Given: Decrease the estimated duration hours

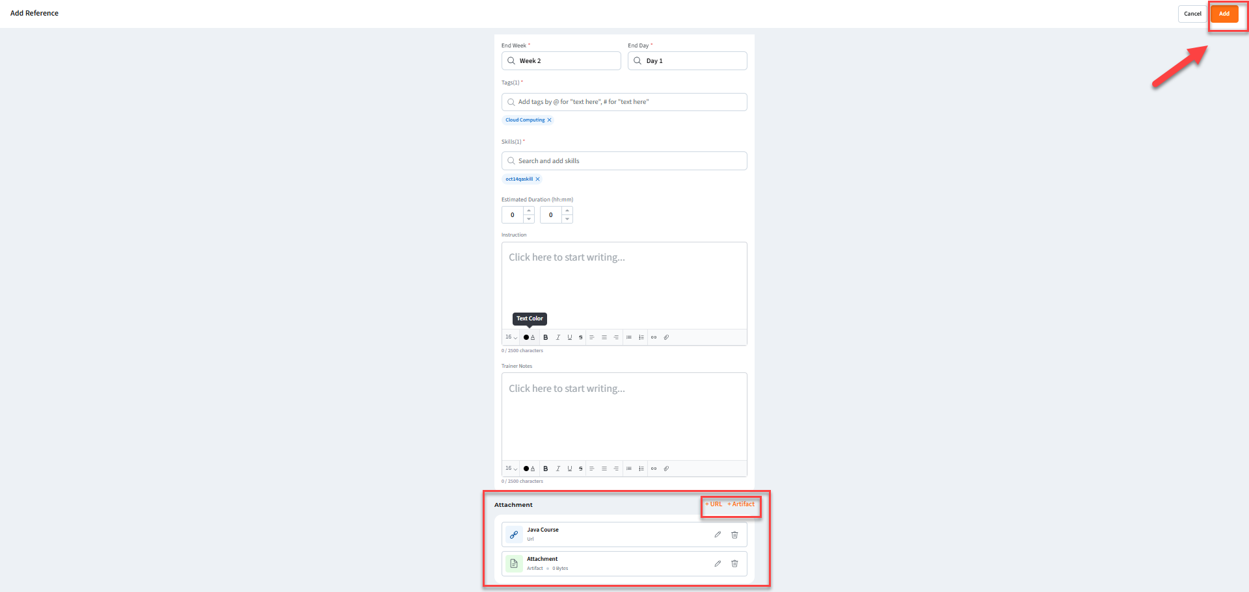Looking at the screenshot, I should (x=529, y=219).
